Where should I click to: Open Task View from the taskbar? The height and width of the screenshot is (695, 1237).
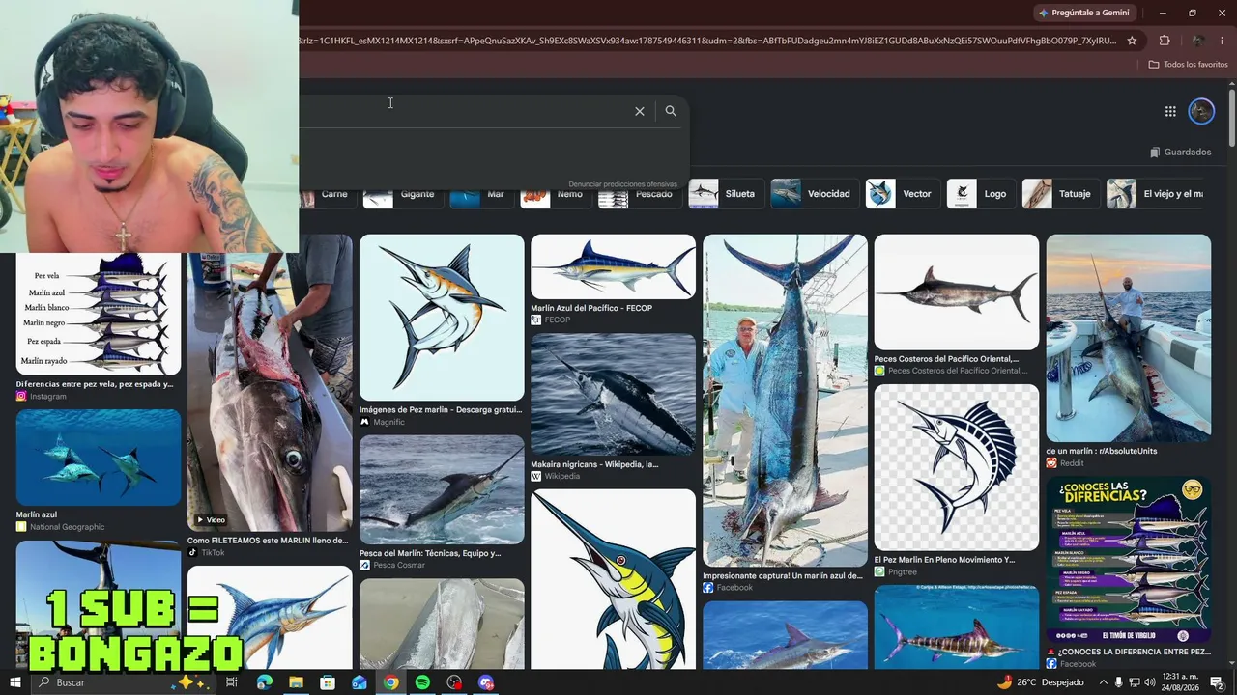[232, 682]
